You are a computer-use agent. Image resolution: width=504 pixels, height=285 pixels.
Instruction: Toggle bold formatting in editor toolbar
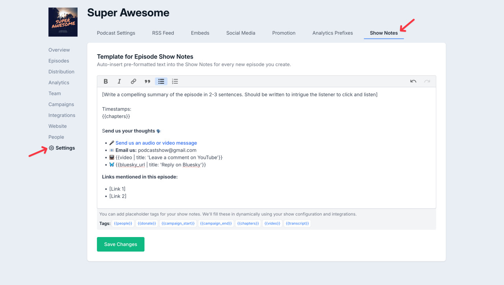coord(106,81)
